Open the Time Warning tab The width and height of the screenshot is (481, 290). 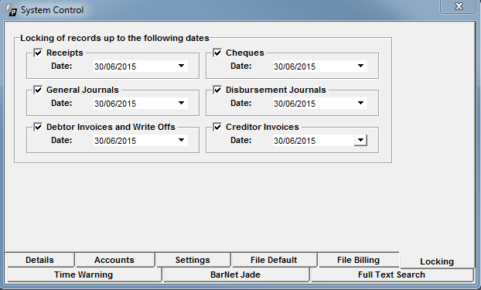pyautogui.click(x=84, y=275)
